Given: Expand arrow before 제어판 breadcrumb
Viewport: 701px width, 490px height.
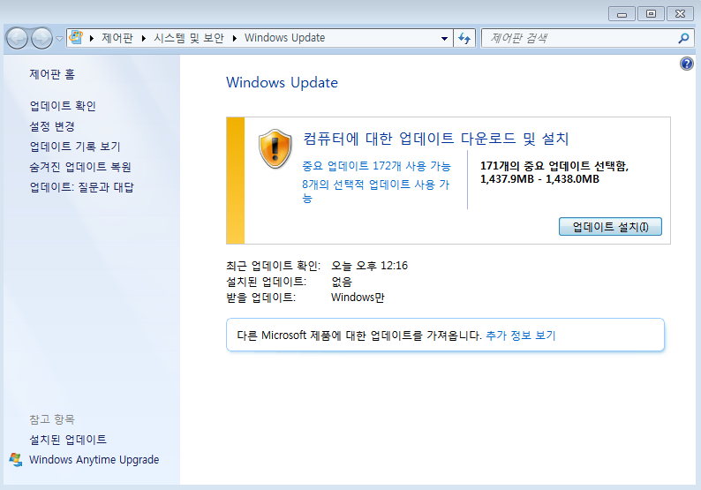Looking at the screenshot, I should coord(92,39).
